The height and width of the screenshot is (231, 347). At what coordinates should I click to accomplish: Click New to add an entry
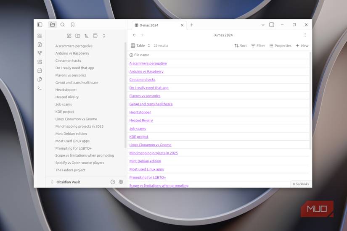click(x=302, y=45)
